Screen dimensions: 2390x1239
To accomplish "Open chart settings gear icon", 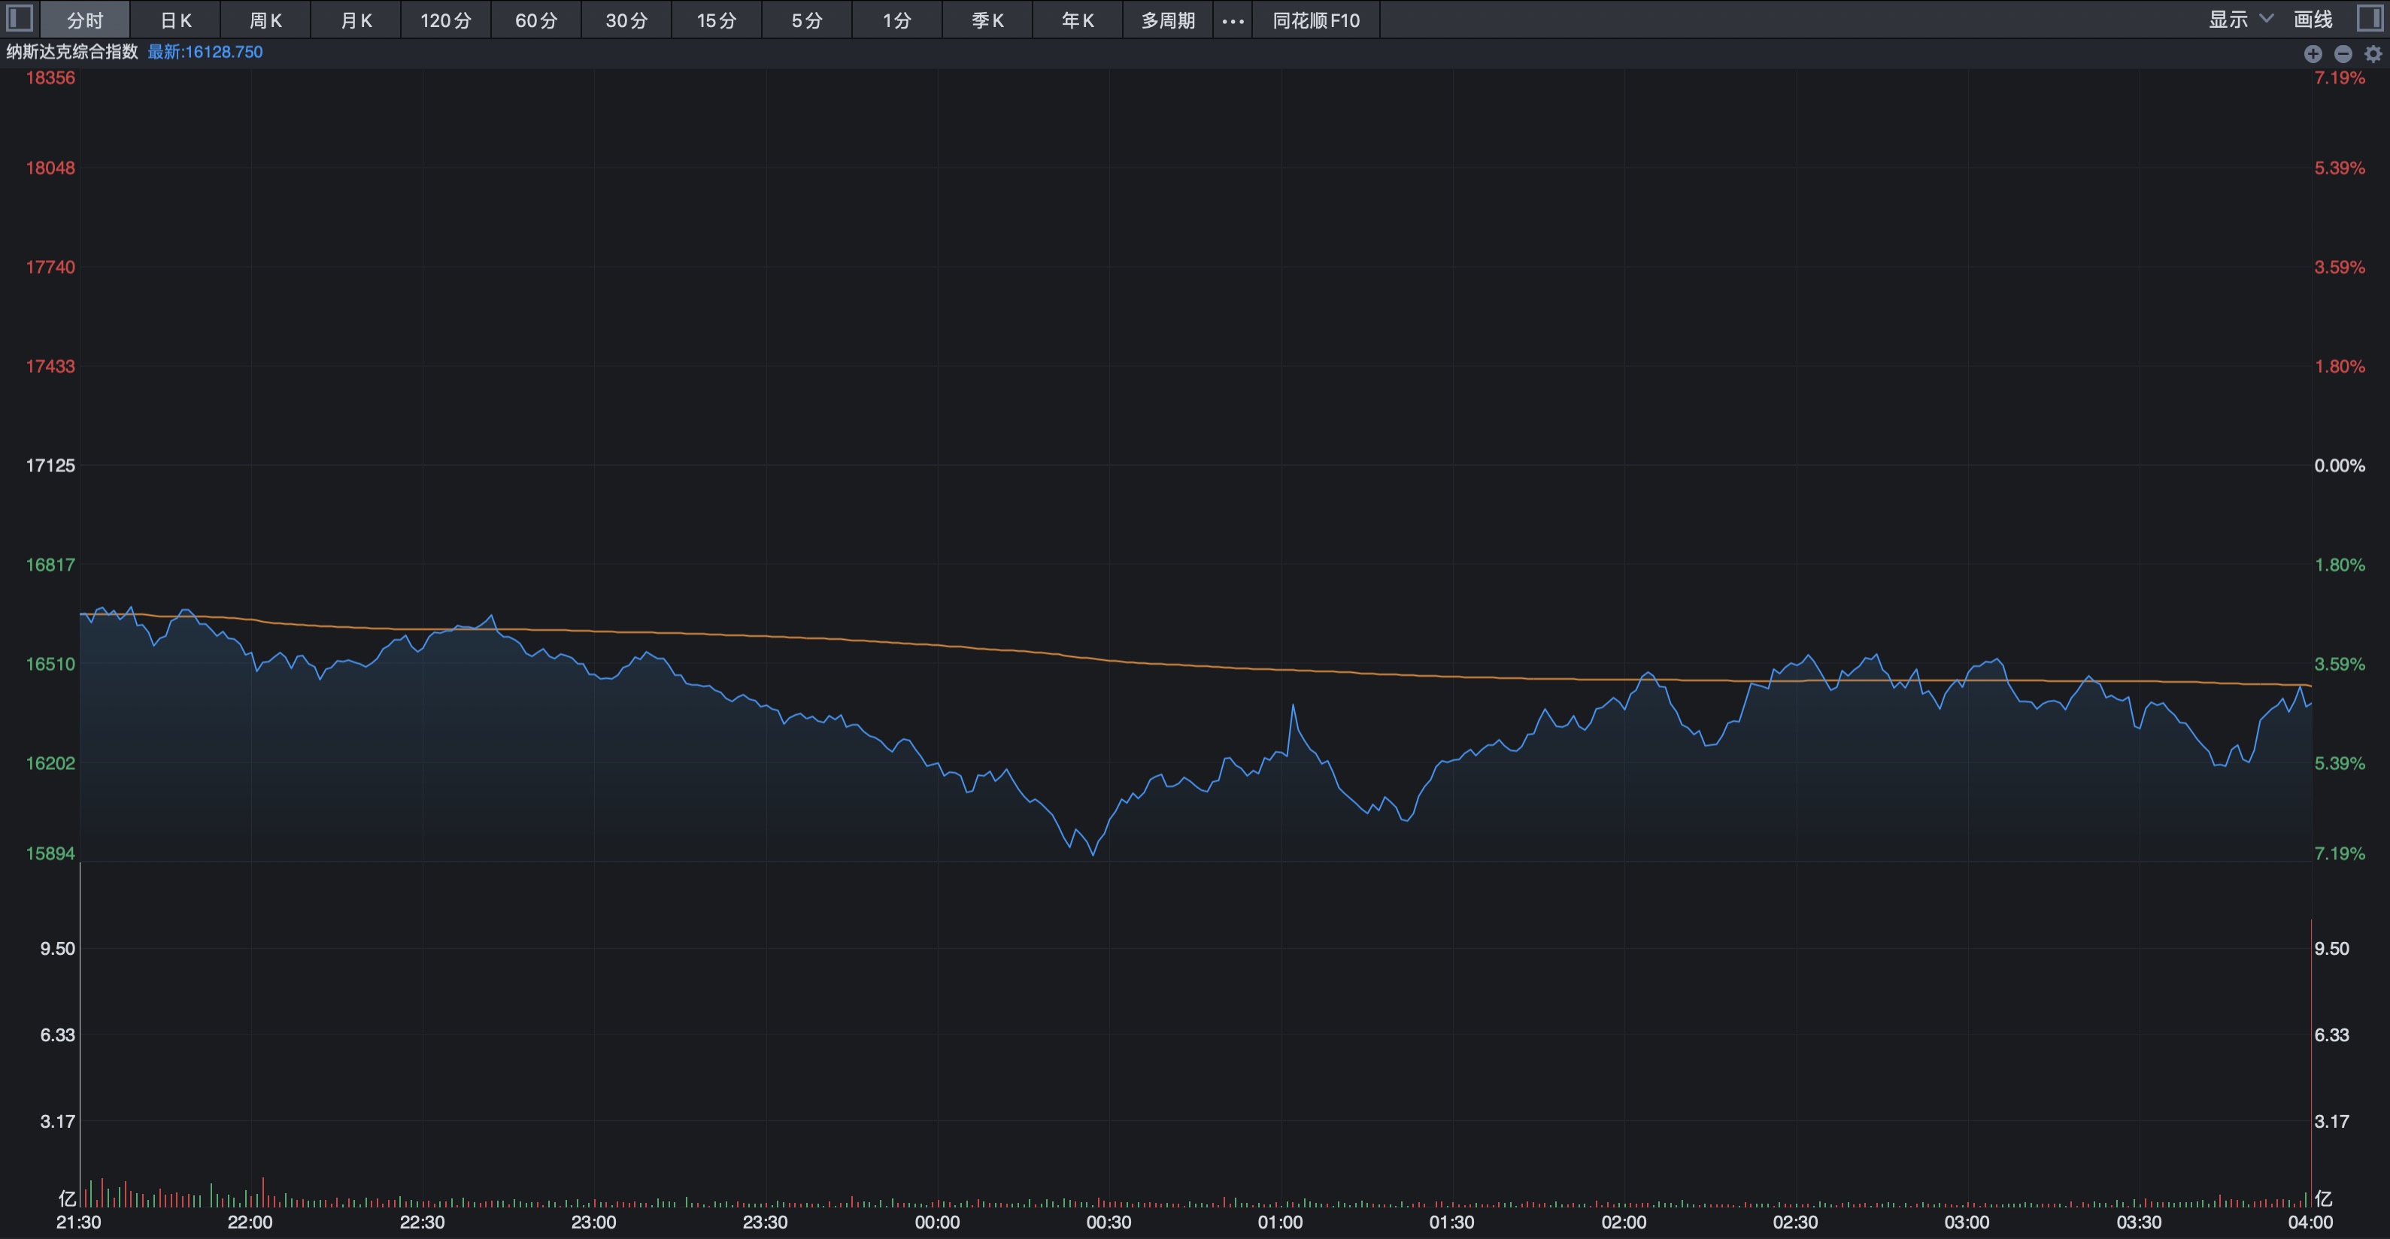I will (2373, 54).
